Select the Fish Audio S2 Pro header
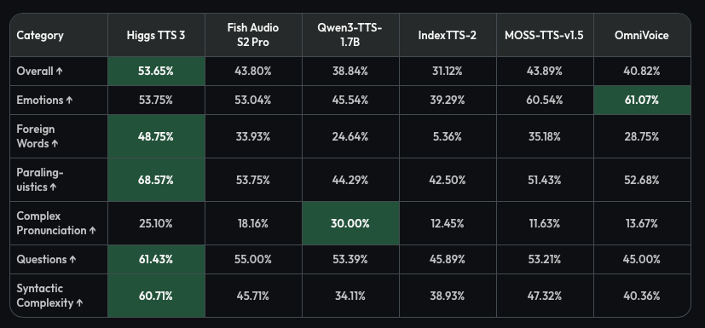The width and height of the screenshot is (705, 328). click(x=253, y=35)
